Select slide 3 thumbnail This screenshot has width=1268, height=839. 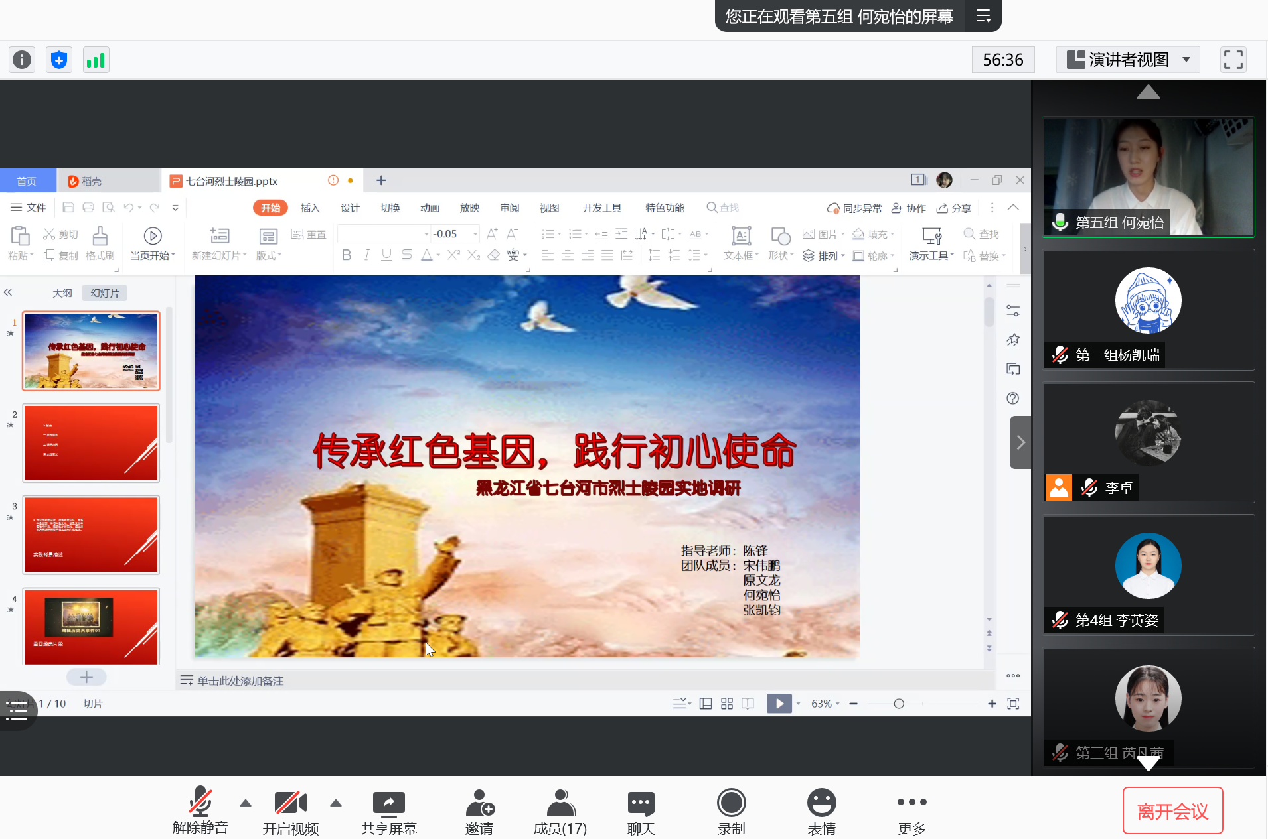(91, 535)
